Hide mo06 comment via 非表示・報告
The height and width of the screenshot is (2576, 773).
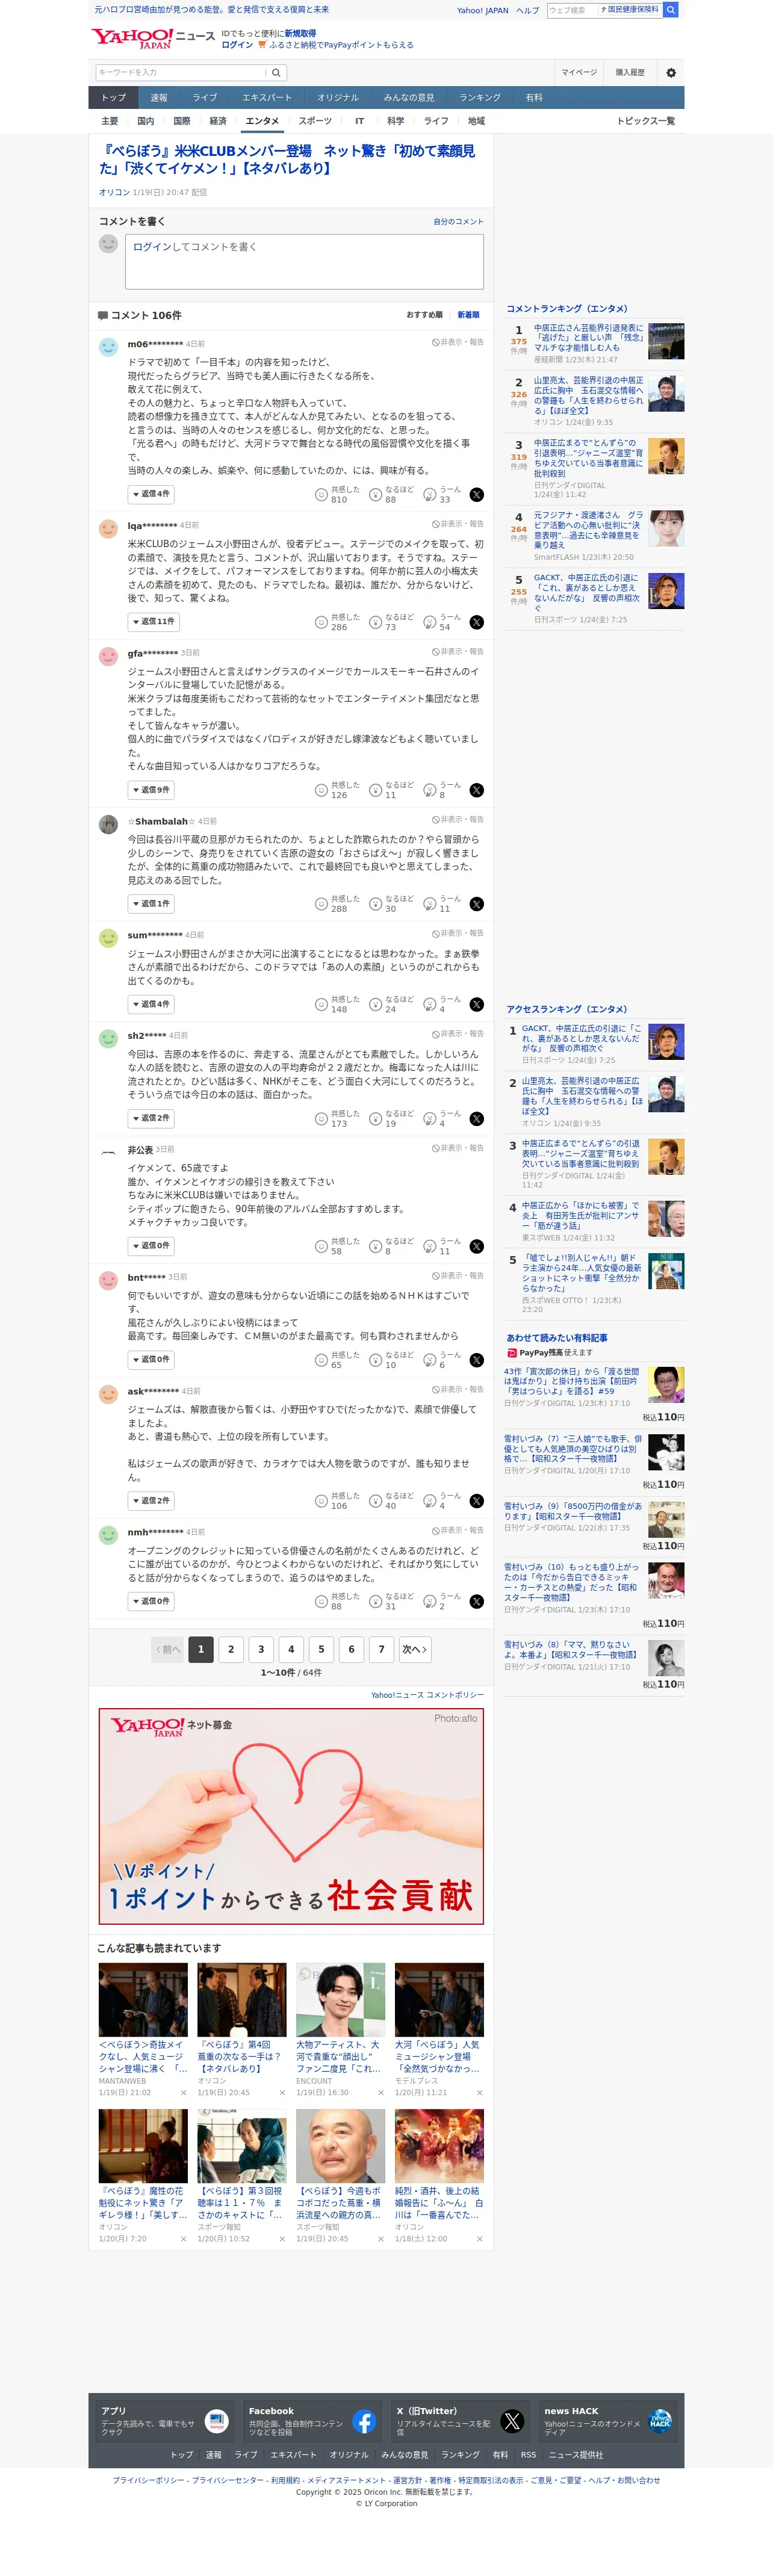tap(458, 342)
